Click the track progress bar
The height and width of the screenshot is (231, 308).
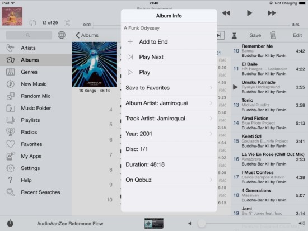coord(192,25)
